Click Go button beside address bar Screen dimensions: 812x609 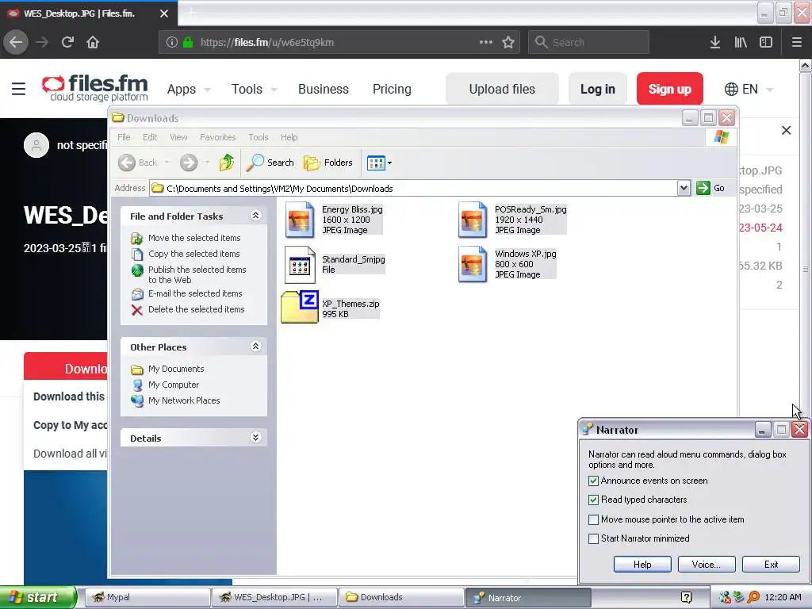click(x=710, y=188)
